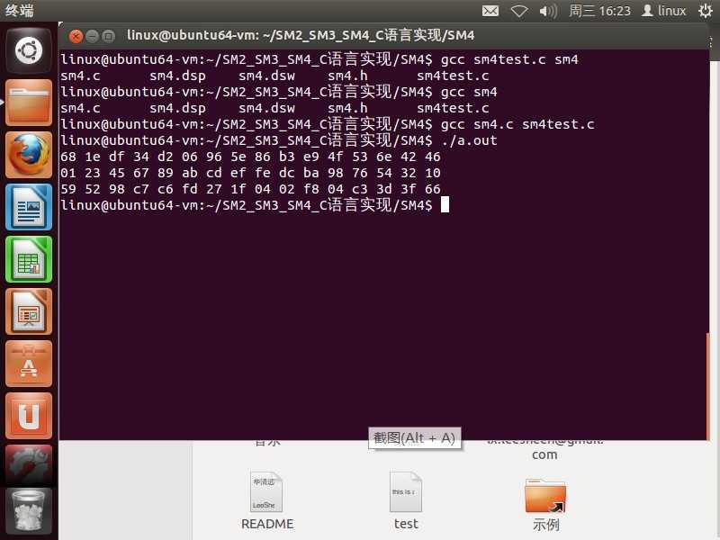Open LibreOffice Writer from launcher

pos(29,207)
